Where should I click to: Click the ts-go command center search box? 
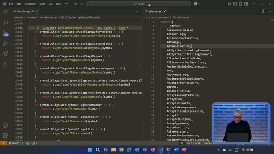click(x=138, y=4)
